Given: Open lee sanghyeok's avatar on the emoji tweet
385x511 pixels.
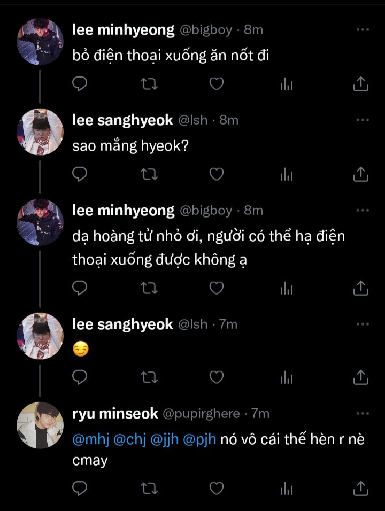Looking at the screenshot, I should 41,336.
